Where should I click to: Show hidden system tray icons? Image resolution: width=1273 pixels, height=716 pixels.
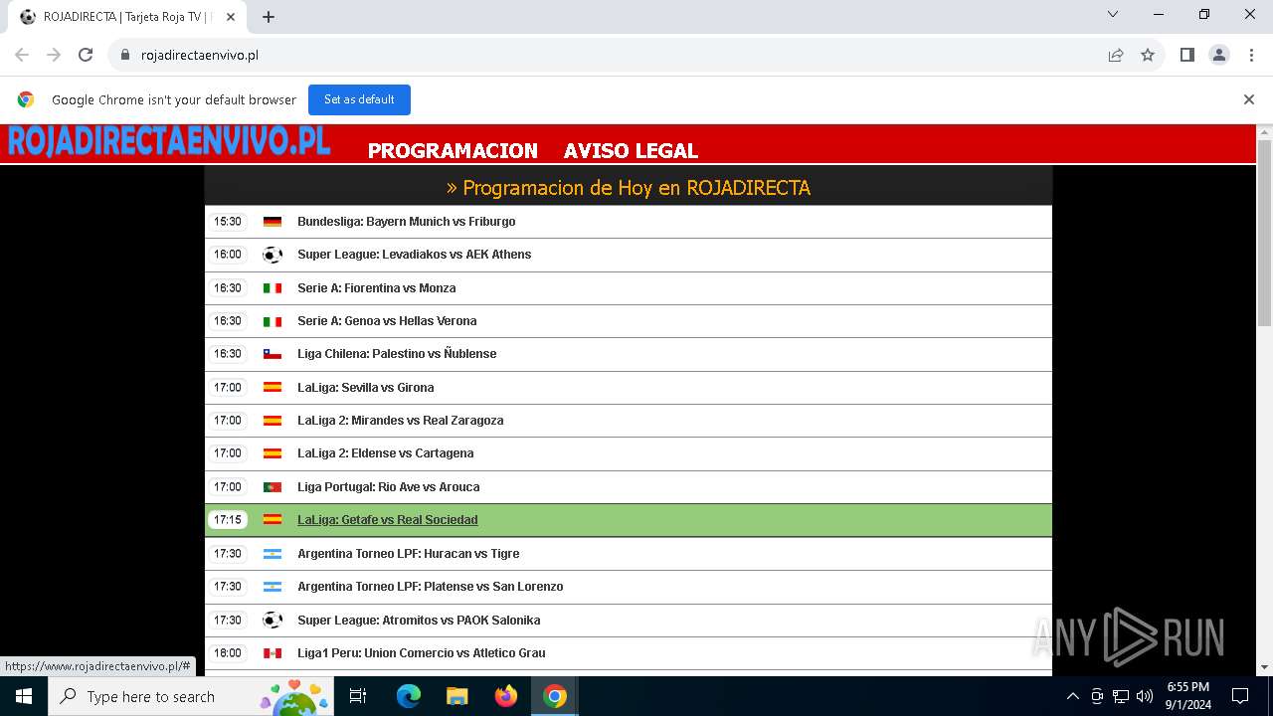[1072, 696]
